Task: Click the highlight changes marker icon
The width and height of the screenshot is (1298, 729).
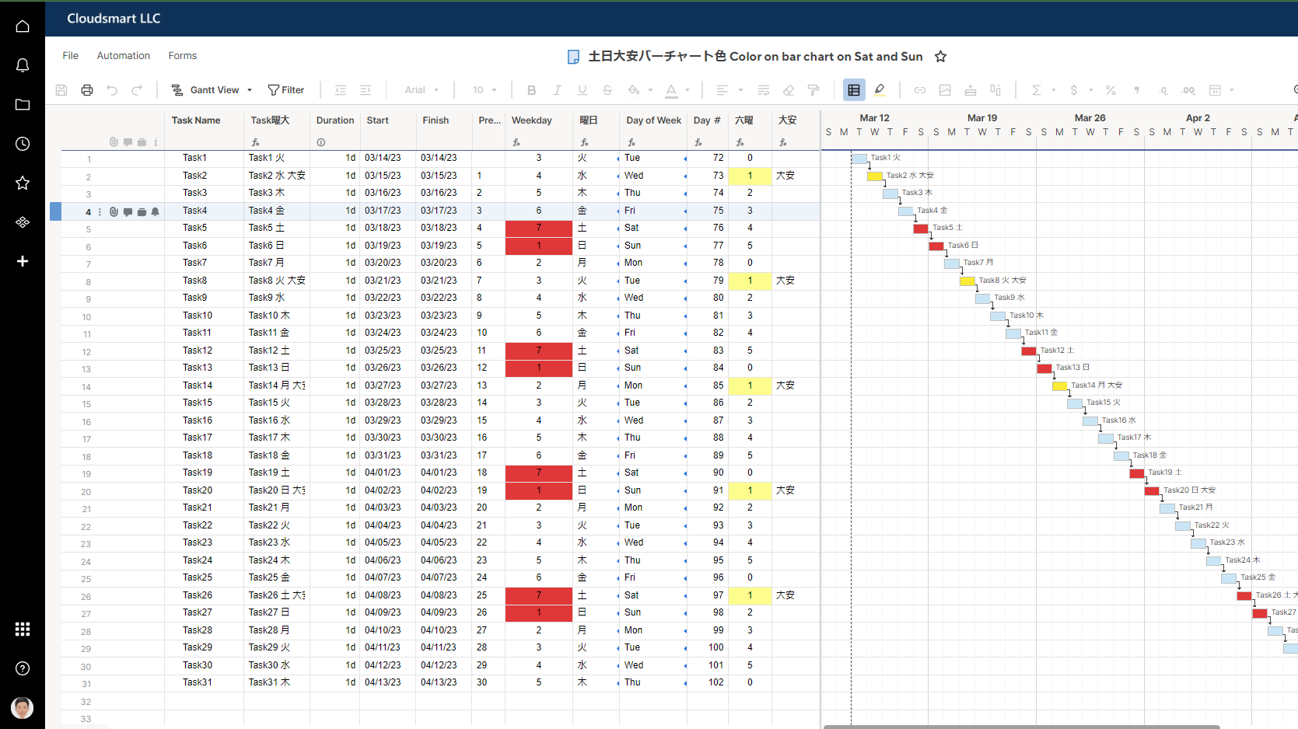Action: click(x=880, y=90)
